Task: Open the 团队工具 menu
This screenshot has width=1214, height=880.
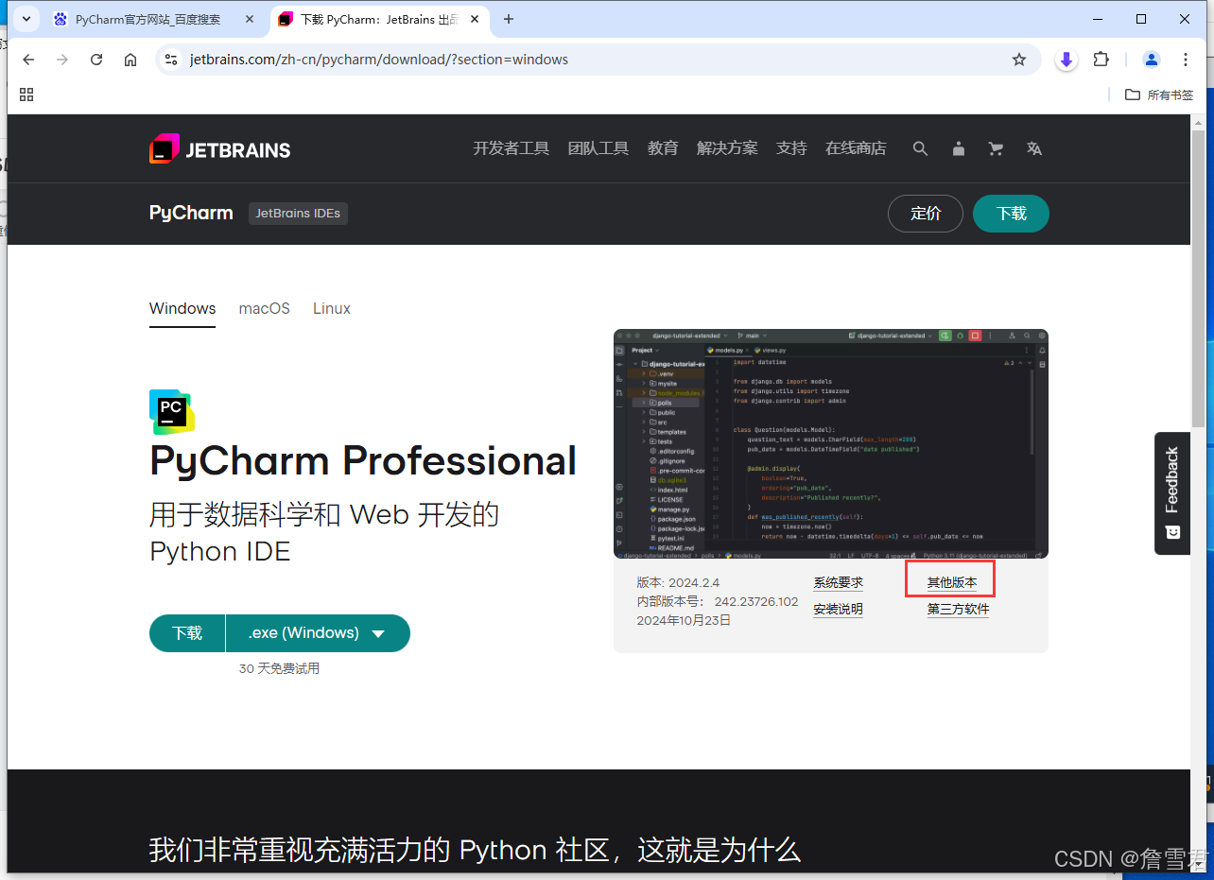Action: point(598,148)
